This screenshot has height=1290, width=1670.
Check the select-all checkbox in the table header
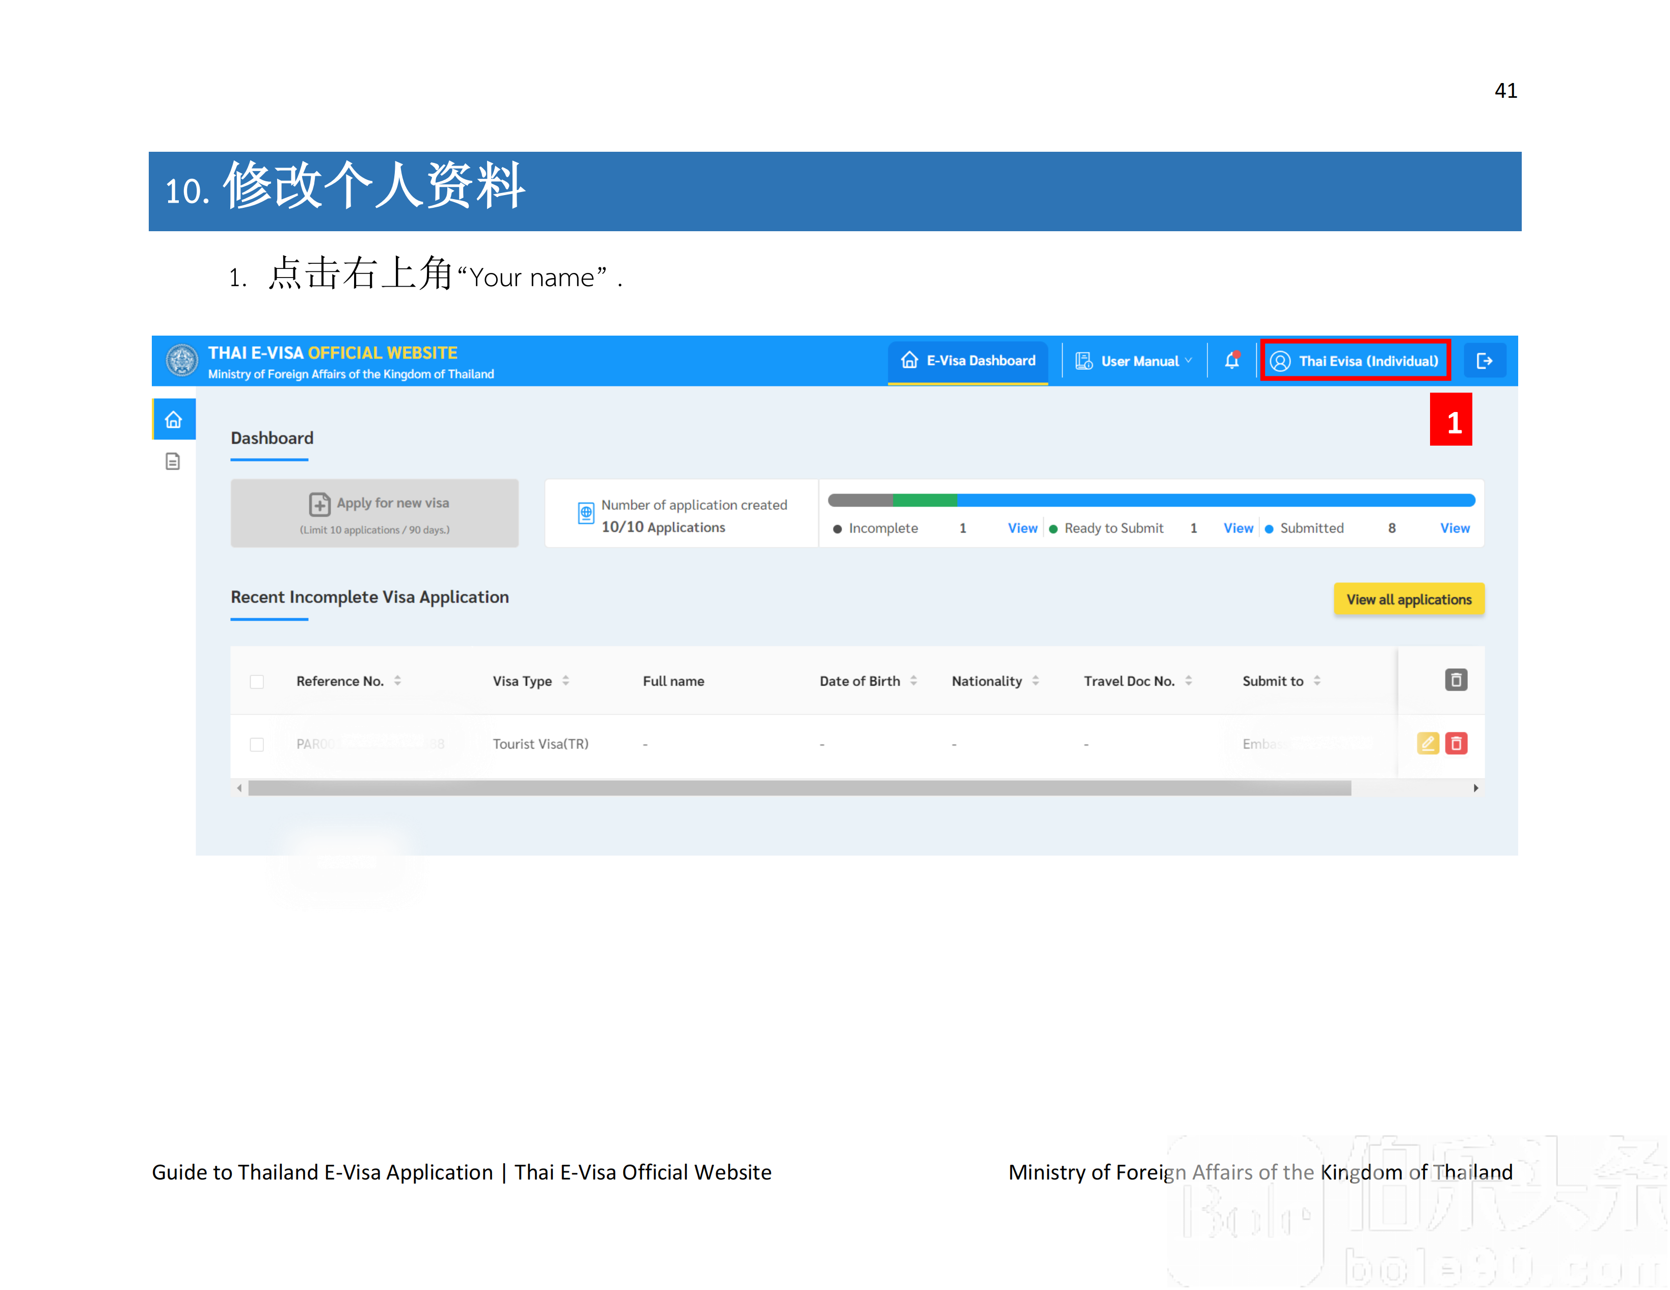tap(257, 681)
